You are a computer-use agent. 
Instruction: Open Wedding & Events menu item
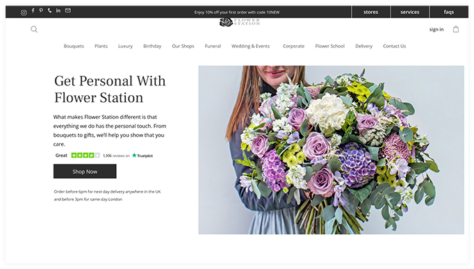(251, 47)
